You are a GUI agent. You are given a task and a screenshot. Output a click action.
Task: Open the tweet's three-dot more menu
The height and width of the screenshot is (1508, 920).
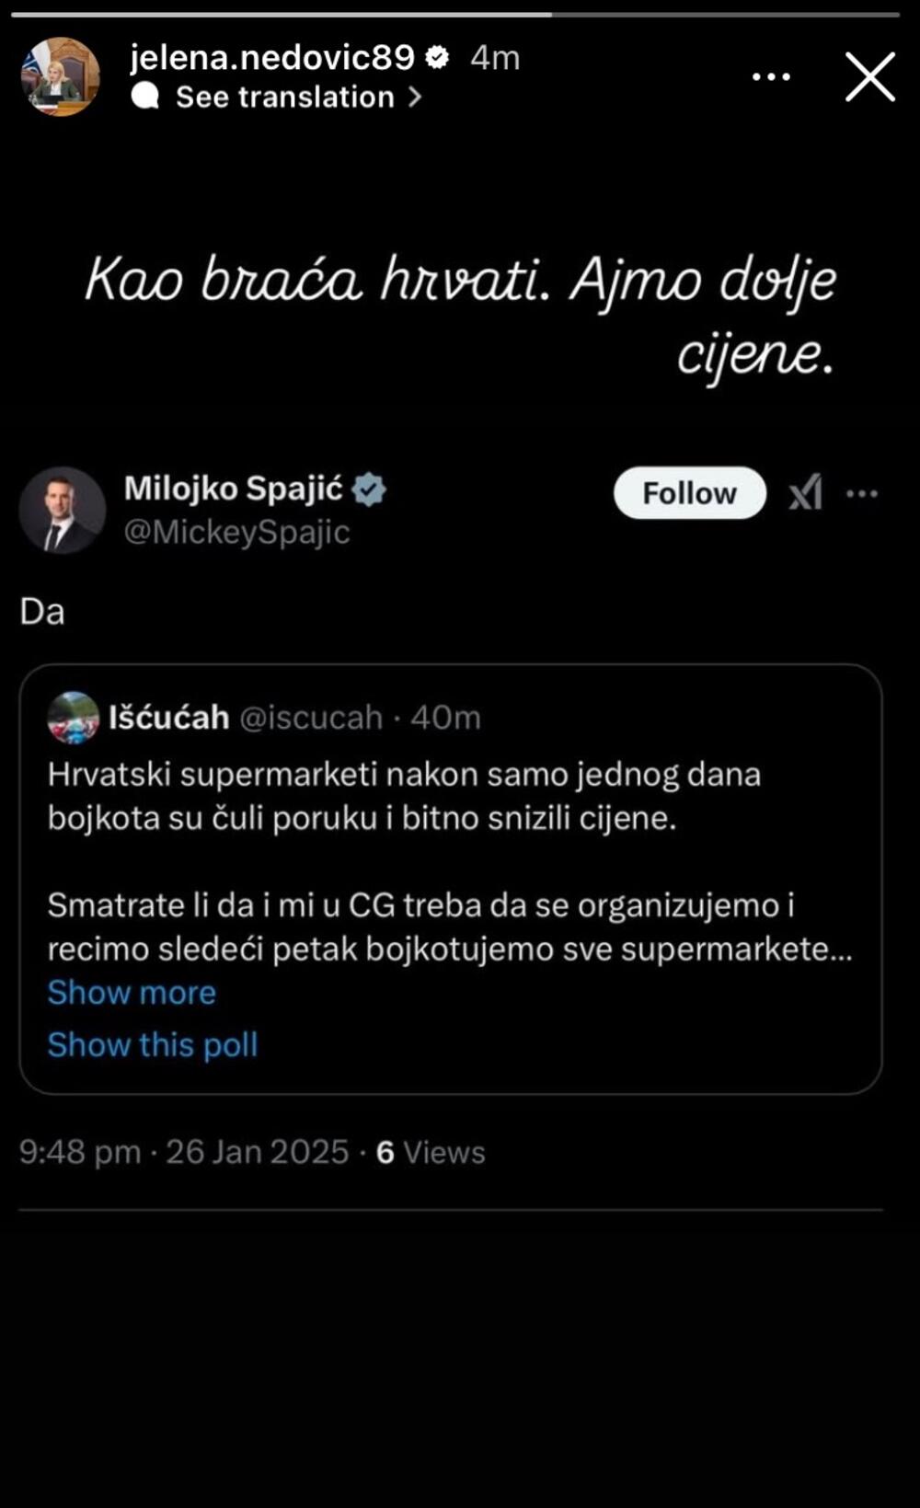pos(862,494)
